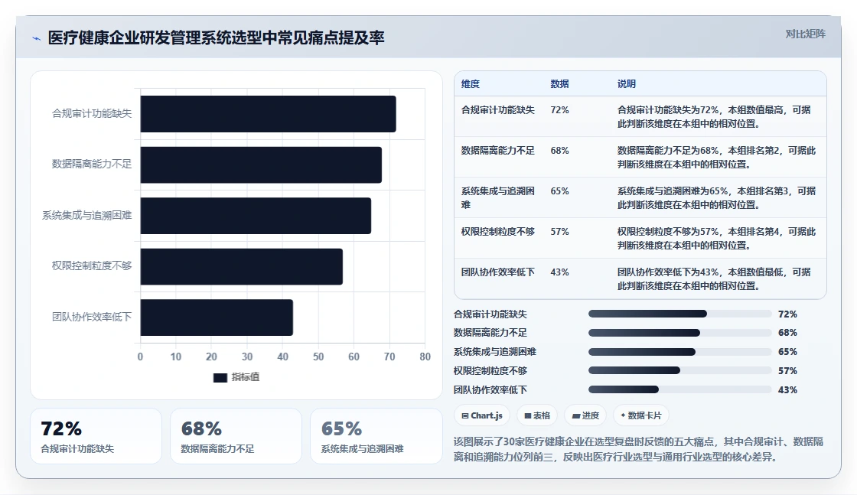The width and height of the screenshot is (857, 495).
Task: Click the 维度 column header in the table
Action: [x=470, y=83]
